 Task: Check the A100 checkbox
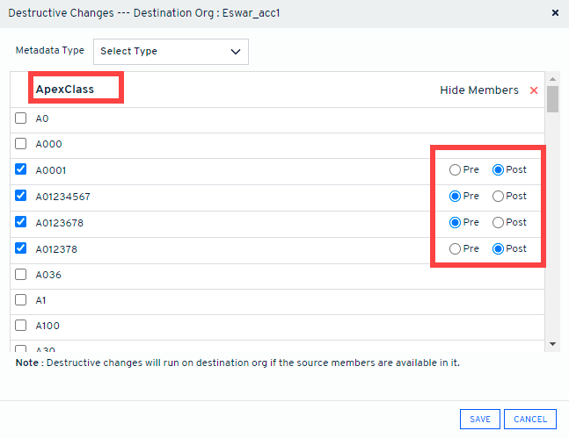point(21,326)
